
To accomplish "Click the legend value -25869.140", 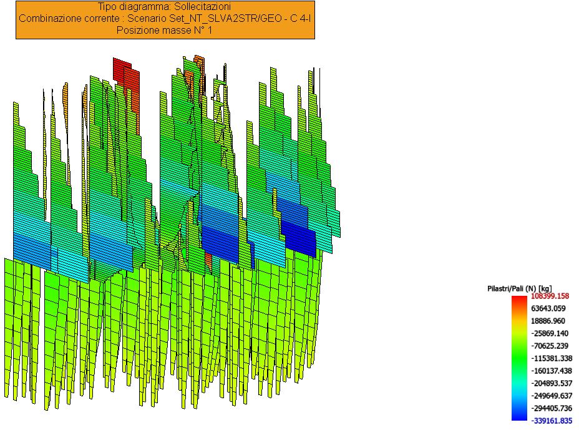I will (x=550, y=333).
